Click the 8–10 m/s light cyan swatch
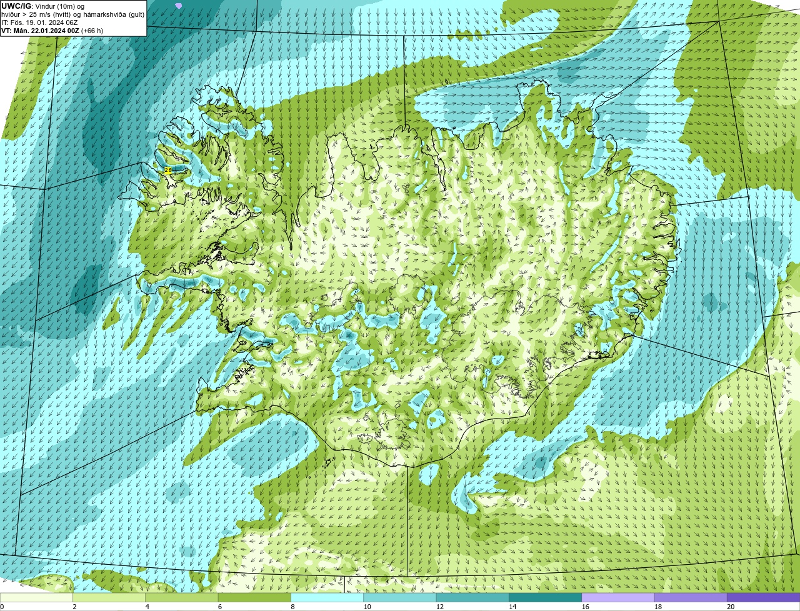800x611 pixels. tap(327, 597)
